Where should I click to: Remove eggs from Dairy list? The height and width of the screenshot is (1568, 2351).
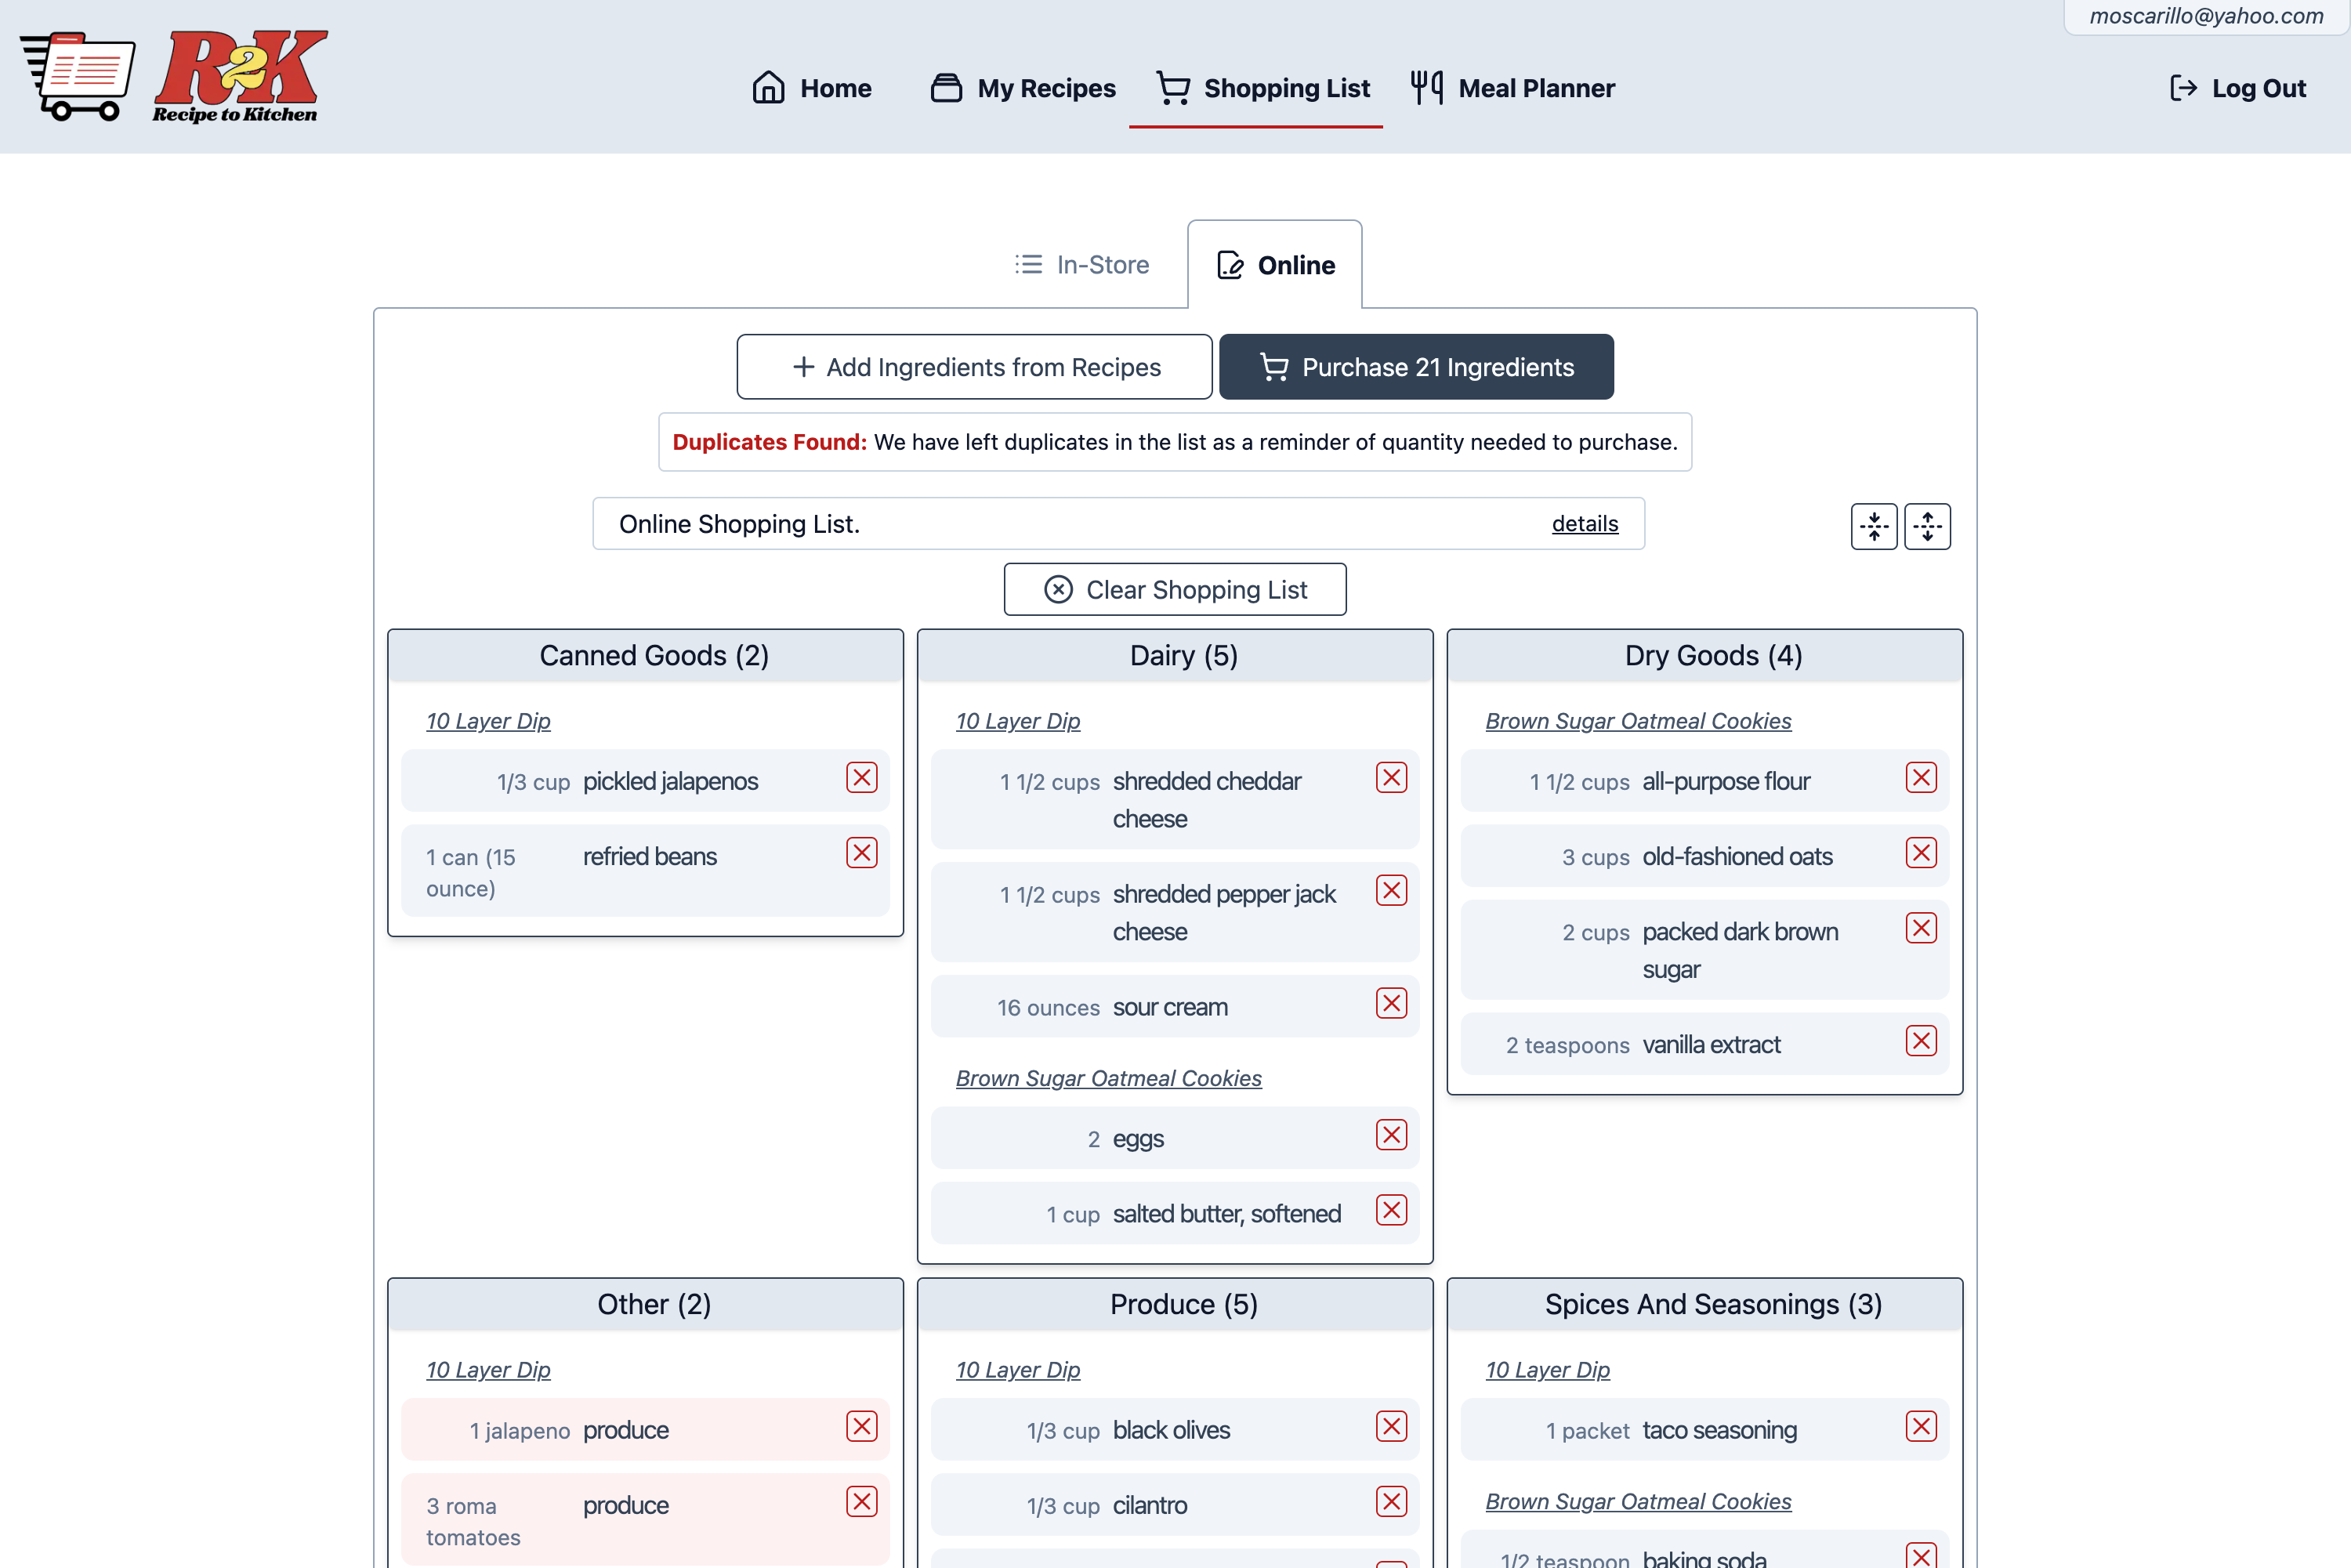pos(1390,1135)
